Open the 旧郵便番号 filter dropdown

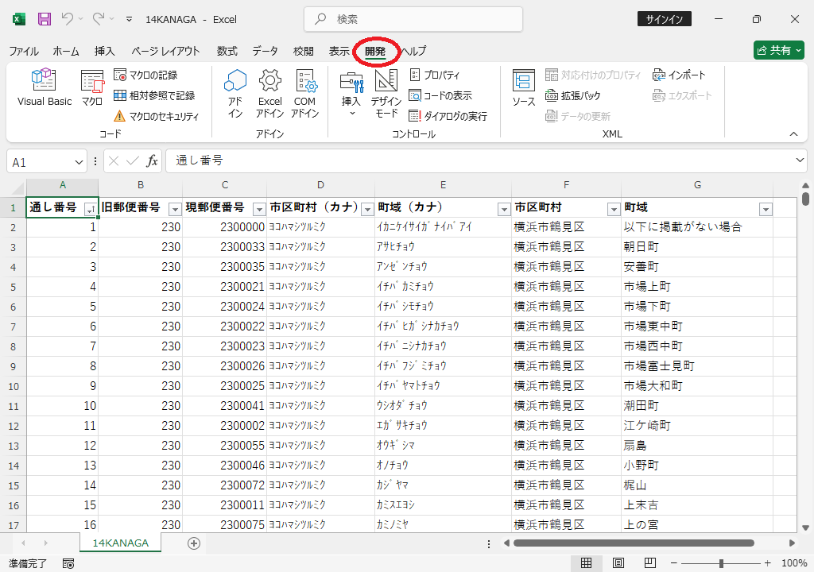coord(175,209)
